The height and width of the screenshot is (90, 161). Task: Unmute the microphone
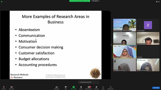[x=4, y=87]
